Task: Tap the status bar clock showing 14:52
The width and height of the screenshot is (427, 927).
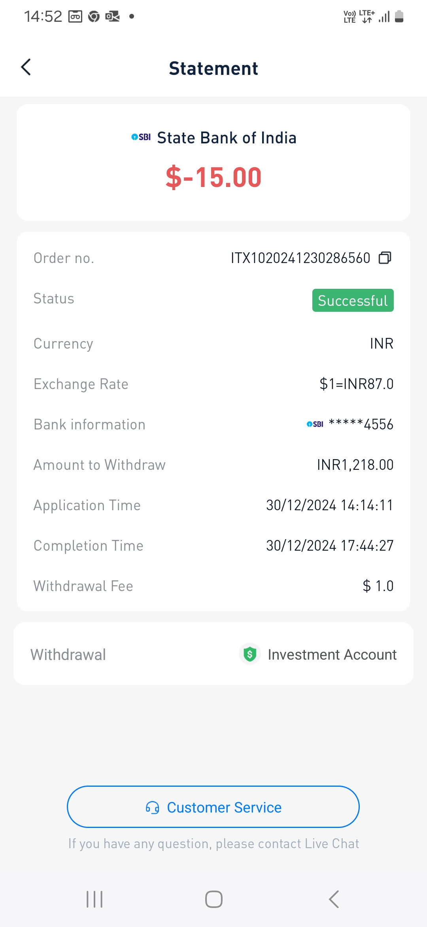Action: [x=43, y=17]
